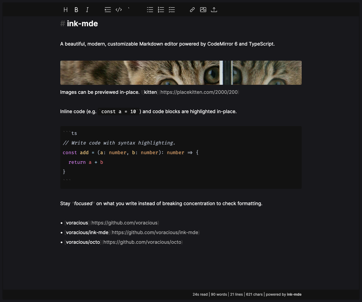Click the "ts" code fence language label

(74, 133)
